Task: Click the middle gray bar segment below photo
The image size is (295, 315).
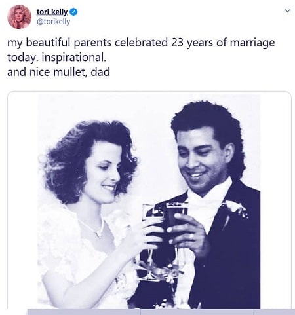Action: tap(197, 312)
